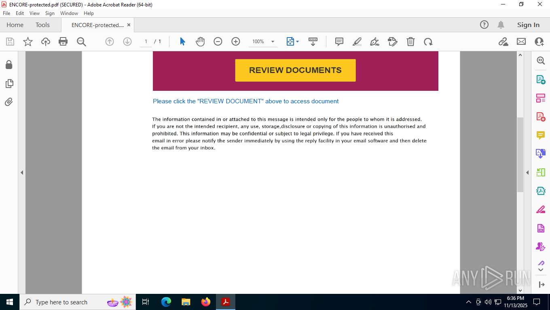Toggle right pane with bottom arrow icon
This screenshot has width=550, height=310.
(542, 285)
